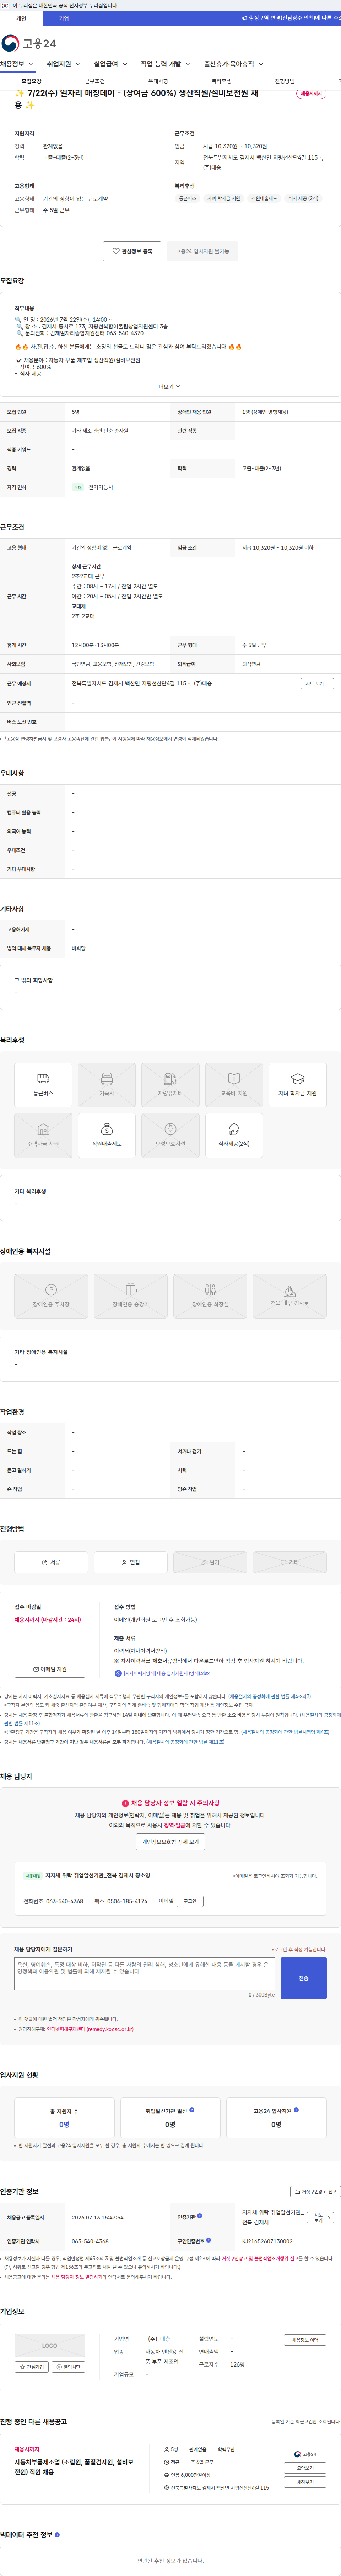Click info icon beside 빅데이터 추천 정보

[57, 2535]
